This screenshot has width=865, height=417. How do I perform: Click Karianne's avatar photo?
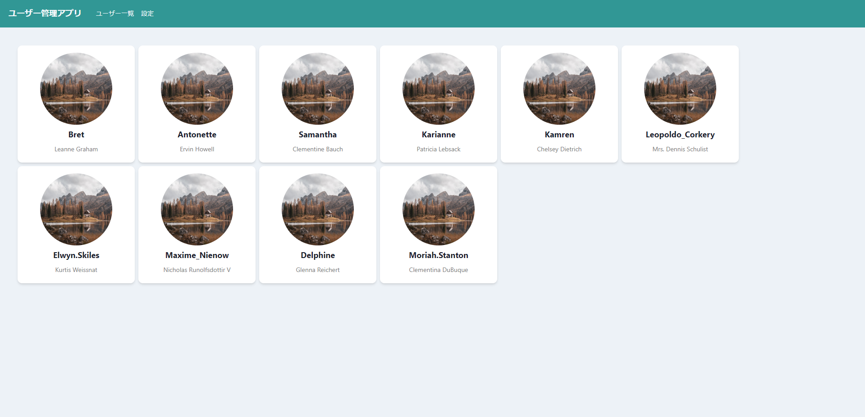pos(439,89)
